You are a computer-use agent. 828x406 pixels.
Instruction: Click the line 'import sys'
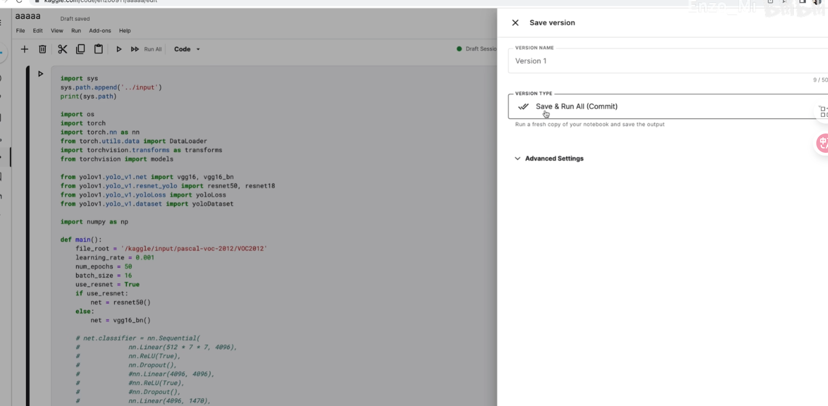[x=79, y=78]
